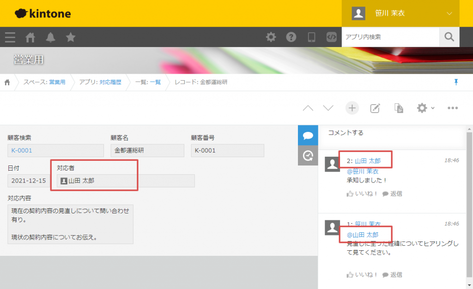Open the developer code icon
Screen dimensions: 473x289
click(x=332, y=37)
